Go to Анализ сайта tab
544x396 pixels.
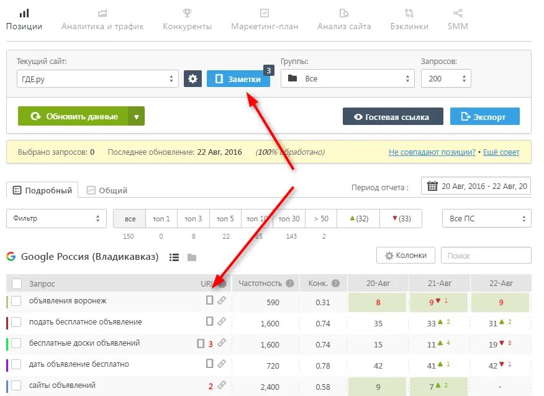point(344,20)
